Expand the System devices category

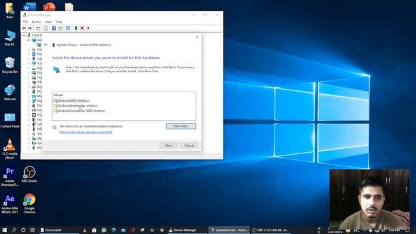pos(29,143)
